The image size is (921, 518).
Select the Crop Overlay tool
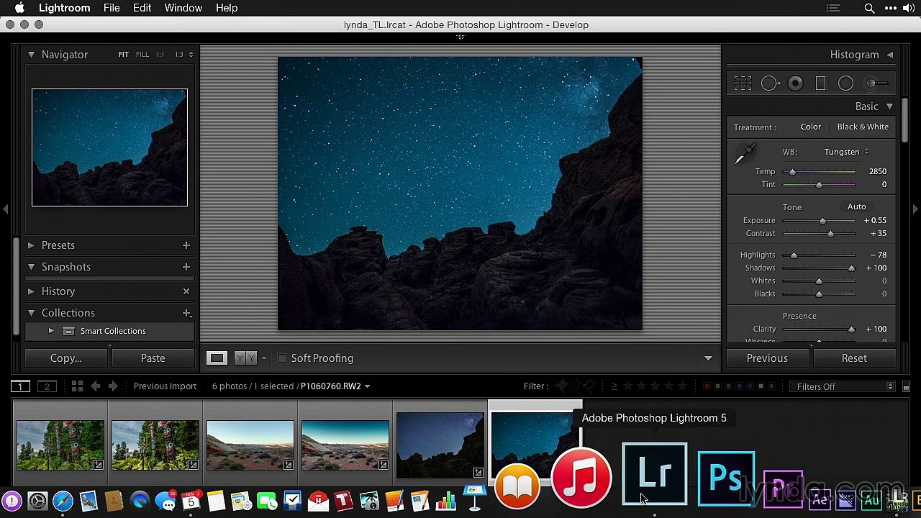743,83
